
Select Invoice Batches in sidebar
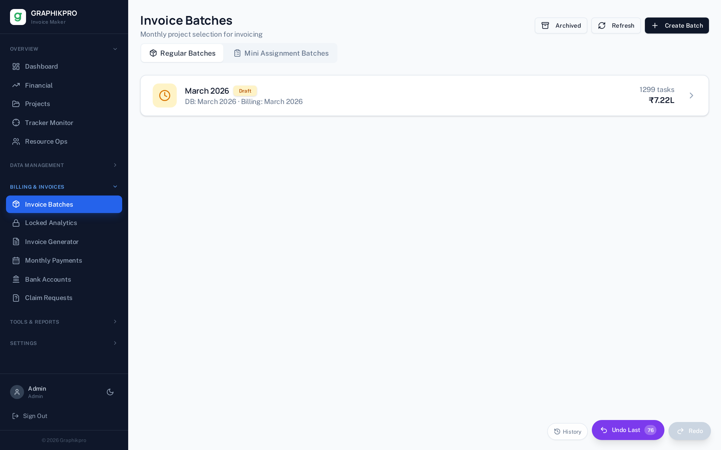click(x=64, y=204)
